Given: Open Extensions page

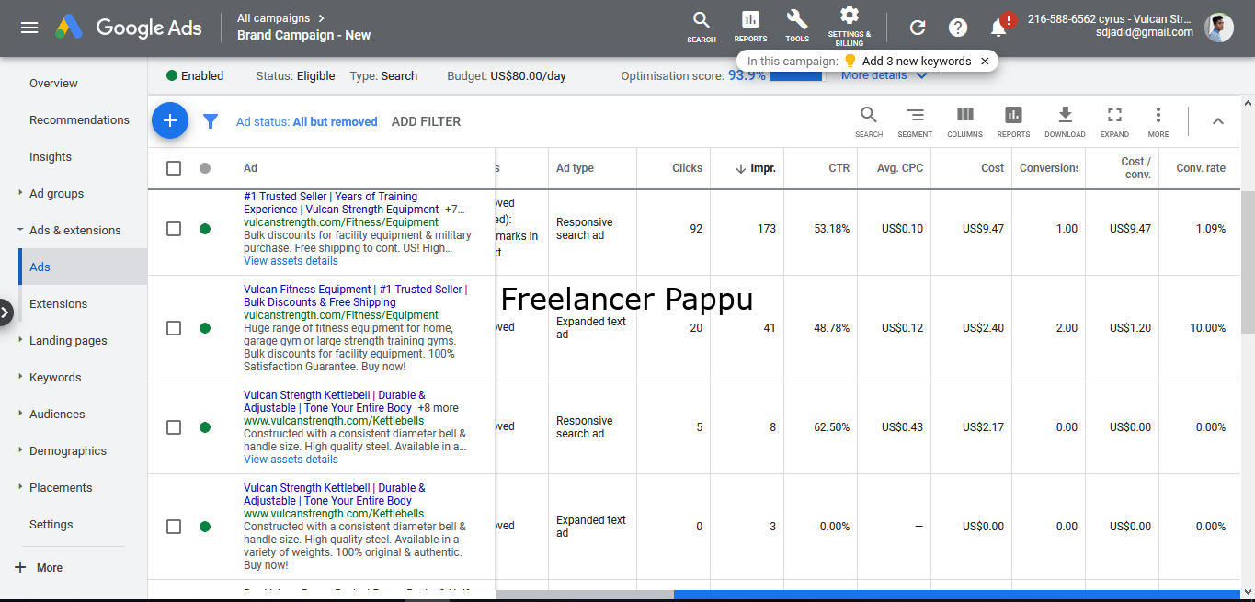Looking at the screenshot, I should click(58, 303).
